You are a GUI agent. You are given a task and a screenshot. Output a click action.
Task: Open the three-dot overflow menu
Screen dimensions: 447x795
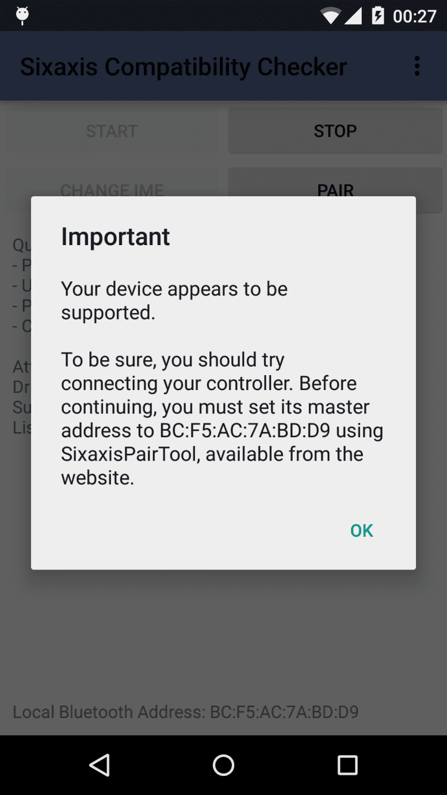coord(417,66)
